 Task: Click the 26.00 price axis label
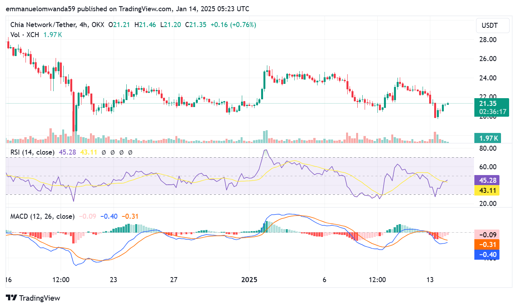point(487,59)
